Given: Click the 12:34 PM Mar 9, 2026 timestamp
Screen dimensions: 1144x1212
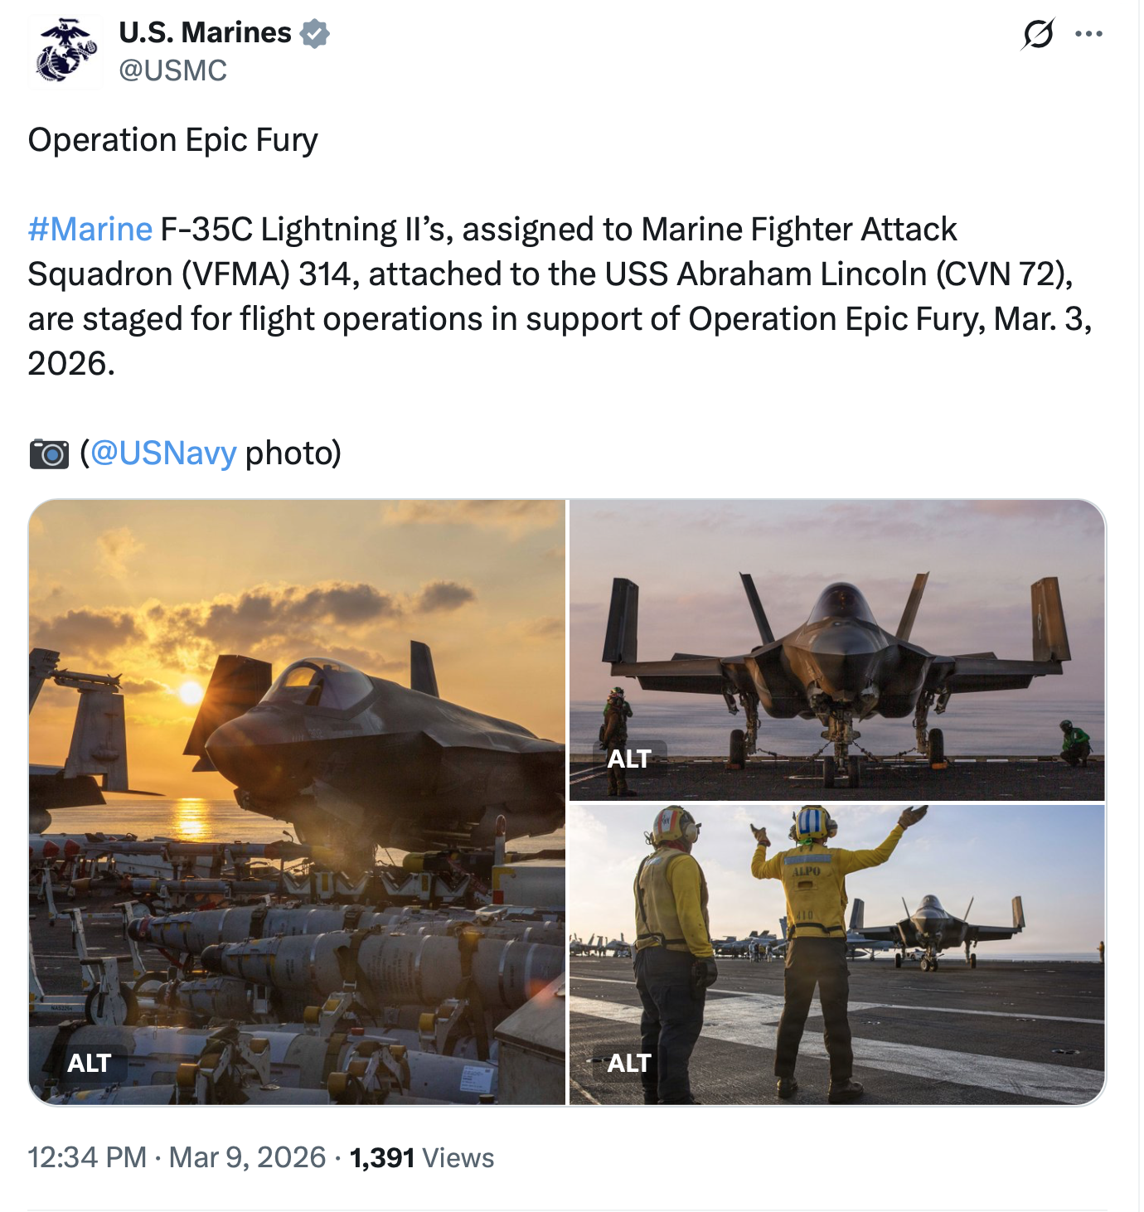Looking at the screenshot, I should (177, 1157).
